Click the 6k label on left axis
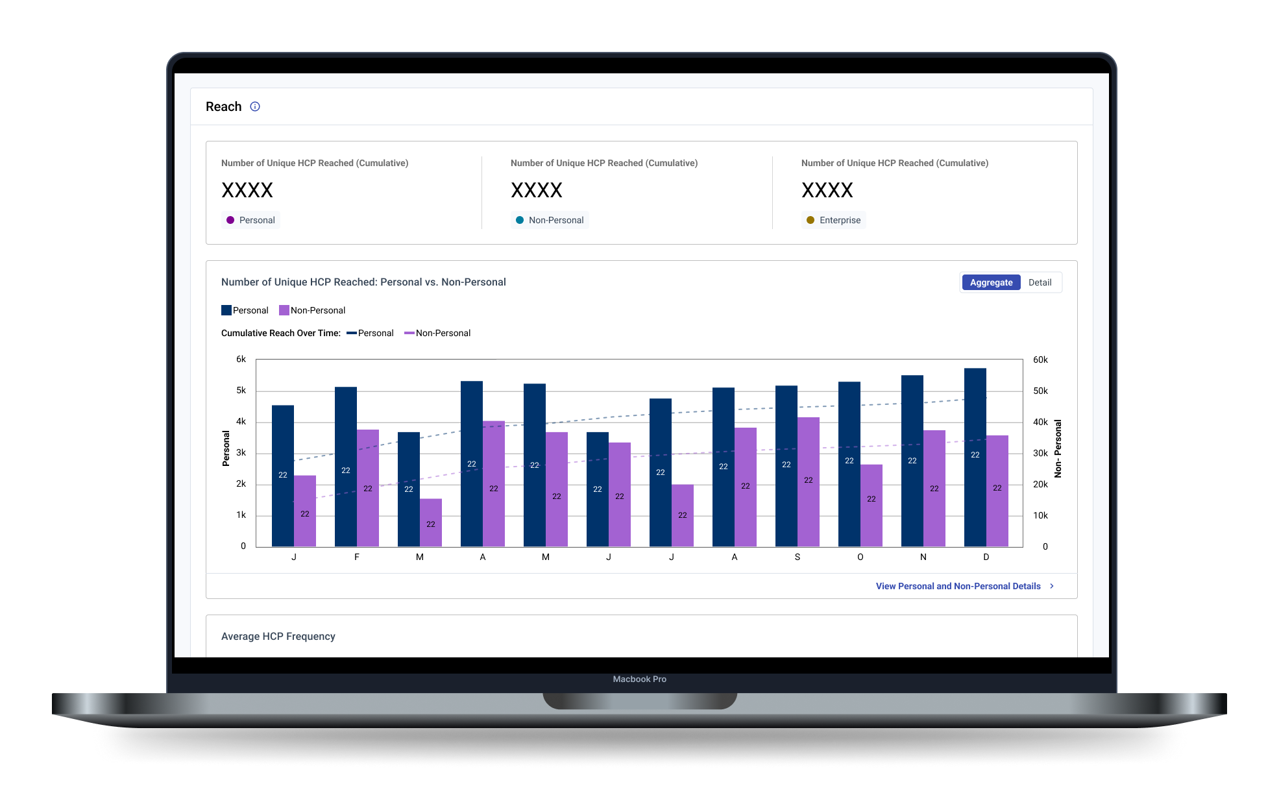The image size is (1279, 793). click(241, 360)
